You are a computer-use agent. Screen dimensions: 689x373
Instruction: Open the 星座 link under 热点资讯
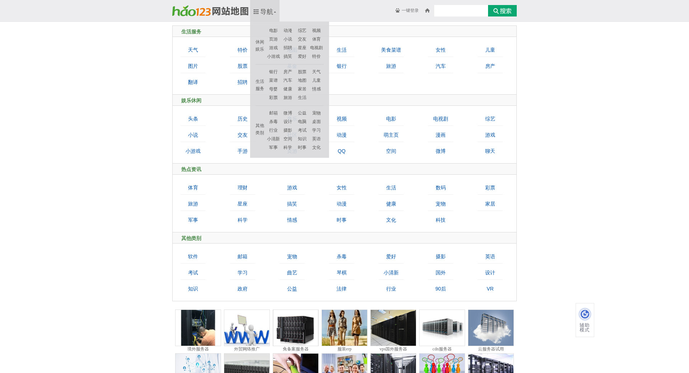[243, 204]
